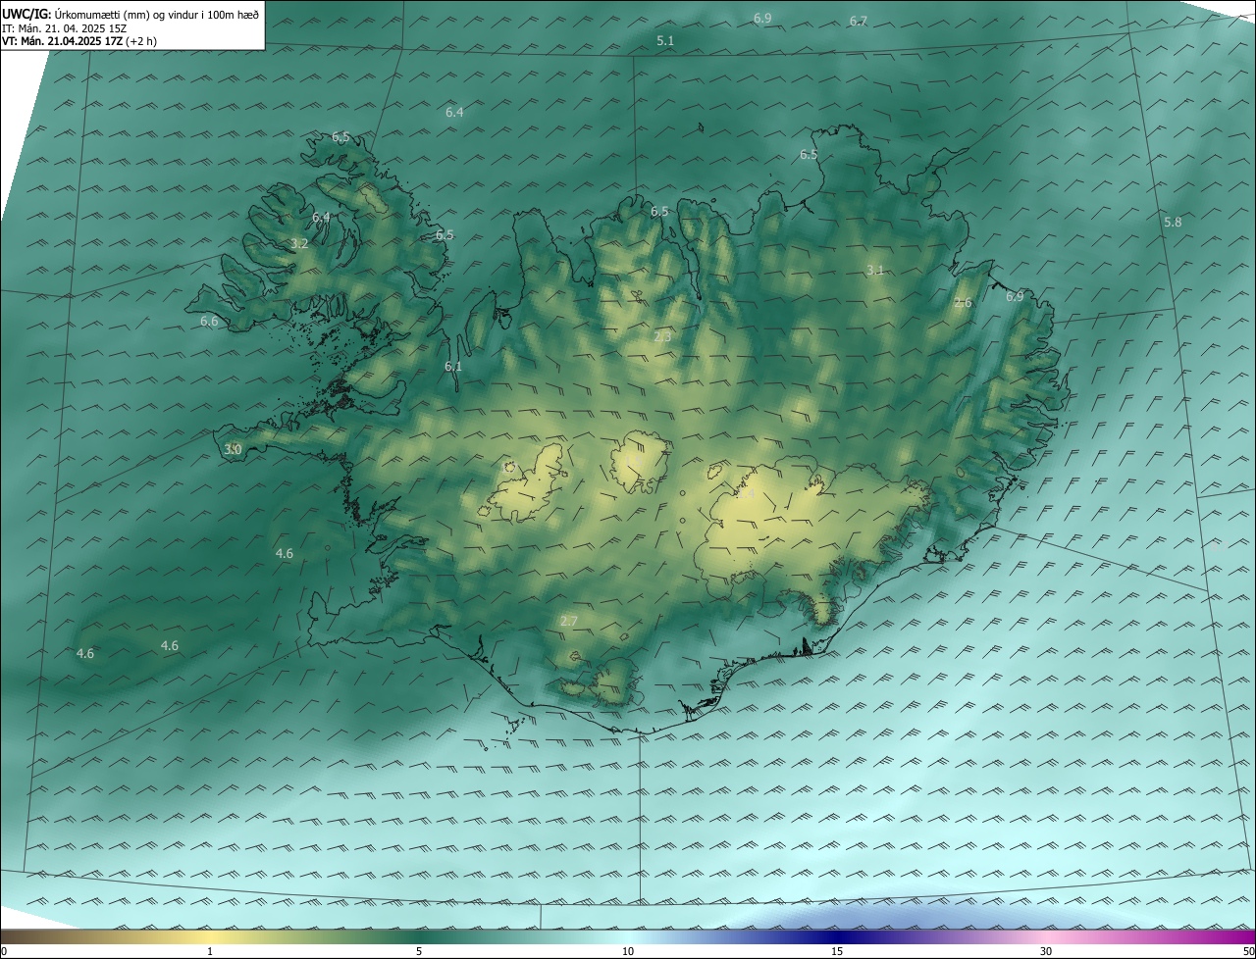Click the UWC/IG title text box
The height and width of the screenshot is (959, 1256).
click(132, 25)
